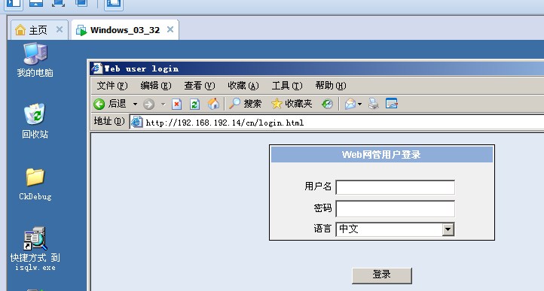Image resolution: width=544 pixels, height=291 pixels.
Task: Click the IE page icon in address bar
Action: 136,122
